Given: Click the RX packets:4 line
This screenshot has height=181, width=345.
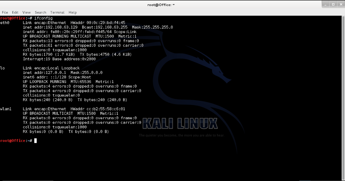Looking at the screenshot, I should point(80,86).
